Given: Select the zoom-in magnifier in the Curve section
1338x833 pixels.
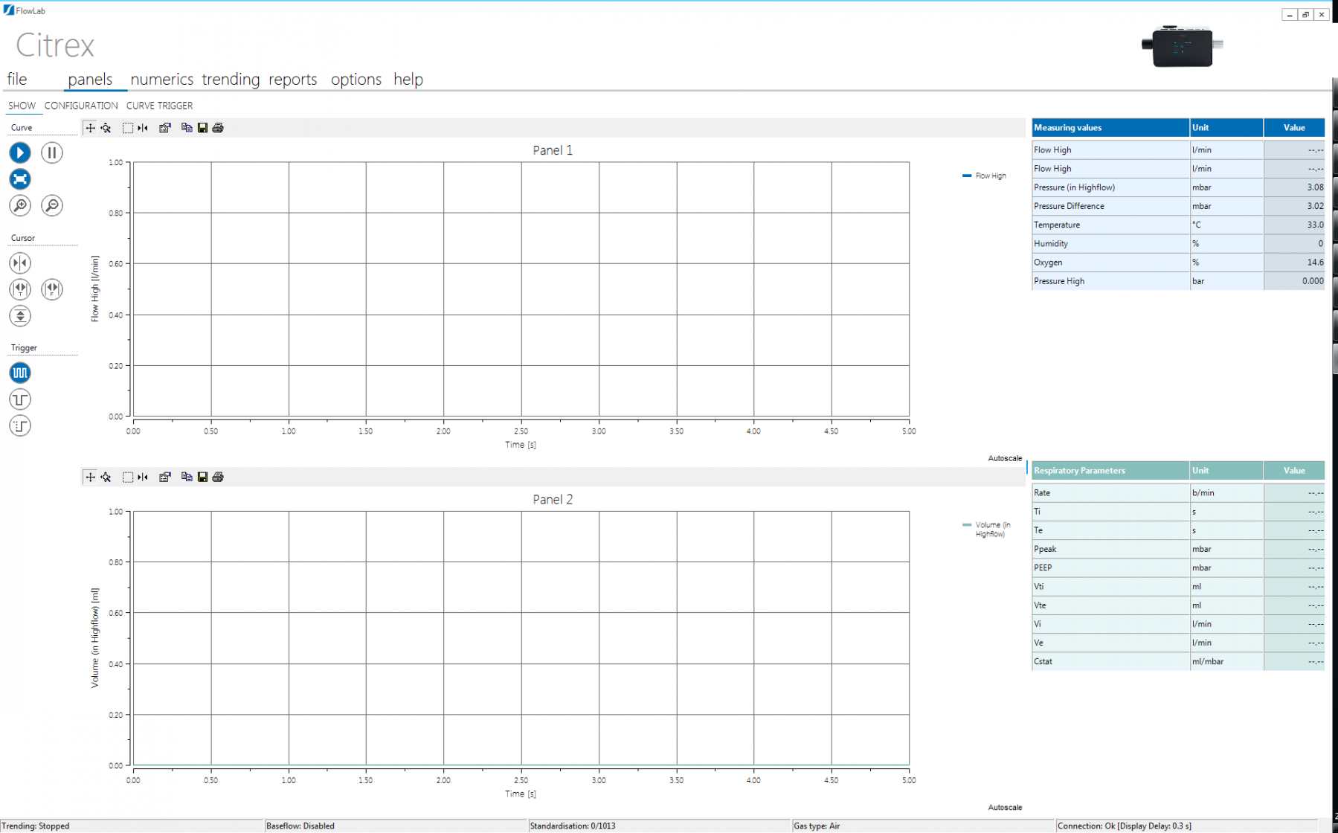Looking at the screenshot, I should click(x=20, y=206).
